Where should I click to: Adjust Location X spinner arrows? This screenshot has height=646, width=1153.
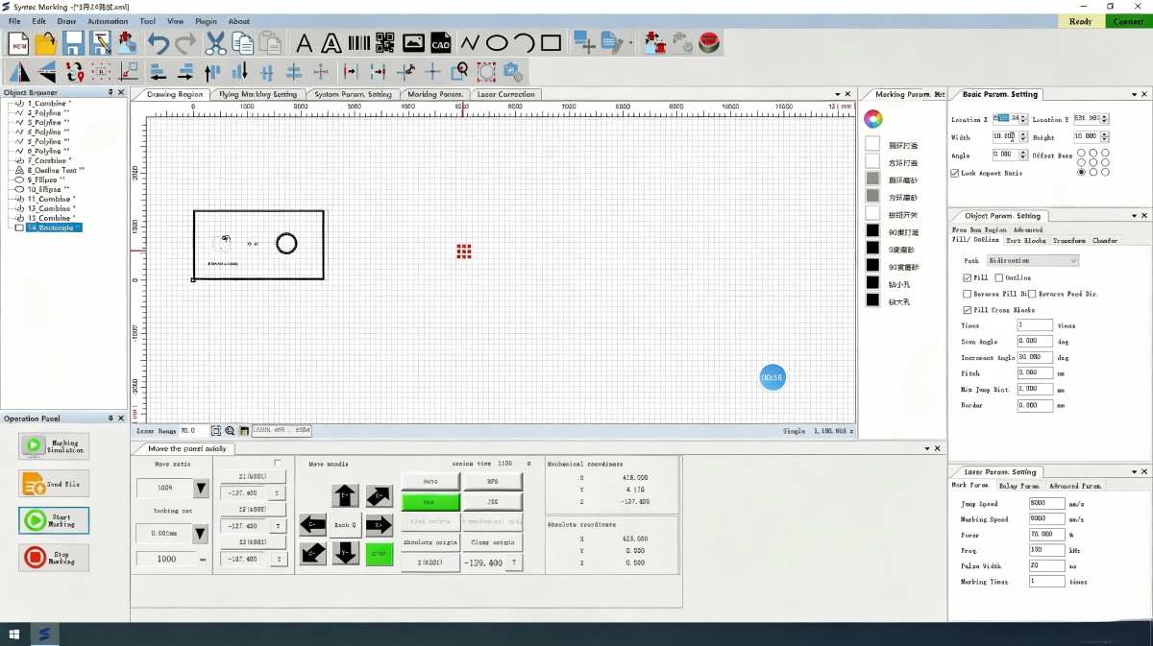[x=1022, y=119]
